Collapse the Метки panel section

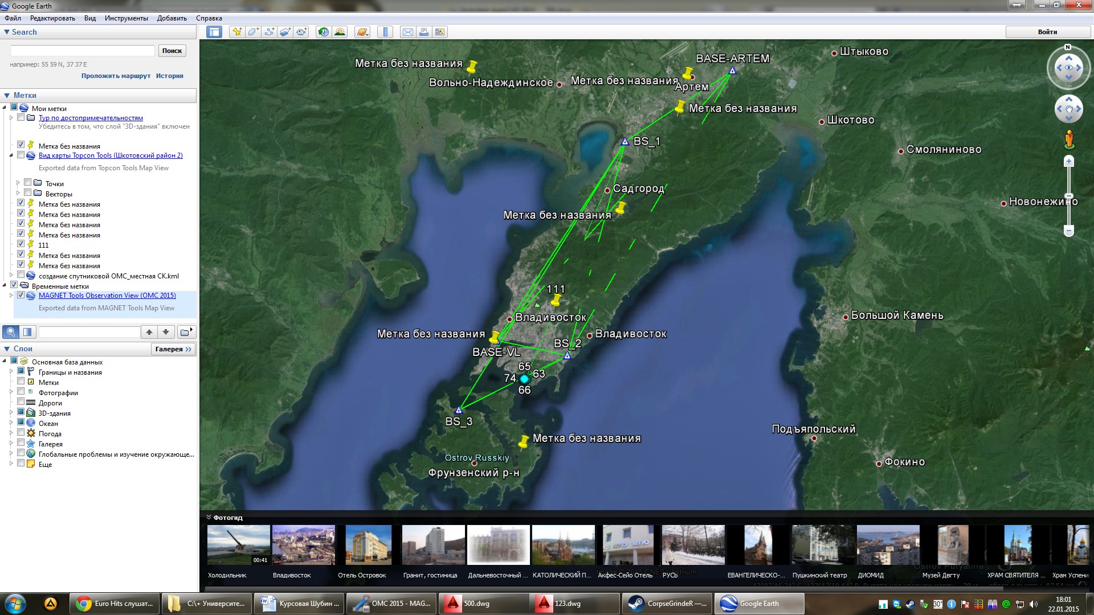click(7, 95)
